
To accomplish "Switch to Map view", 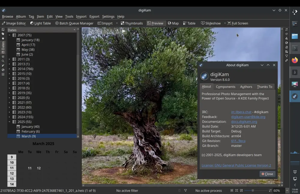I will 173,23.
